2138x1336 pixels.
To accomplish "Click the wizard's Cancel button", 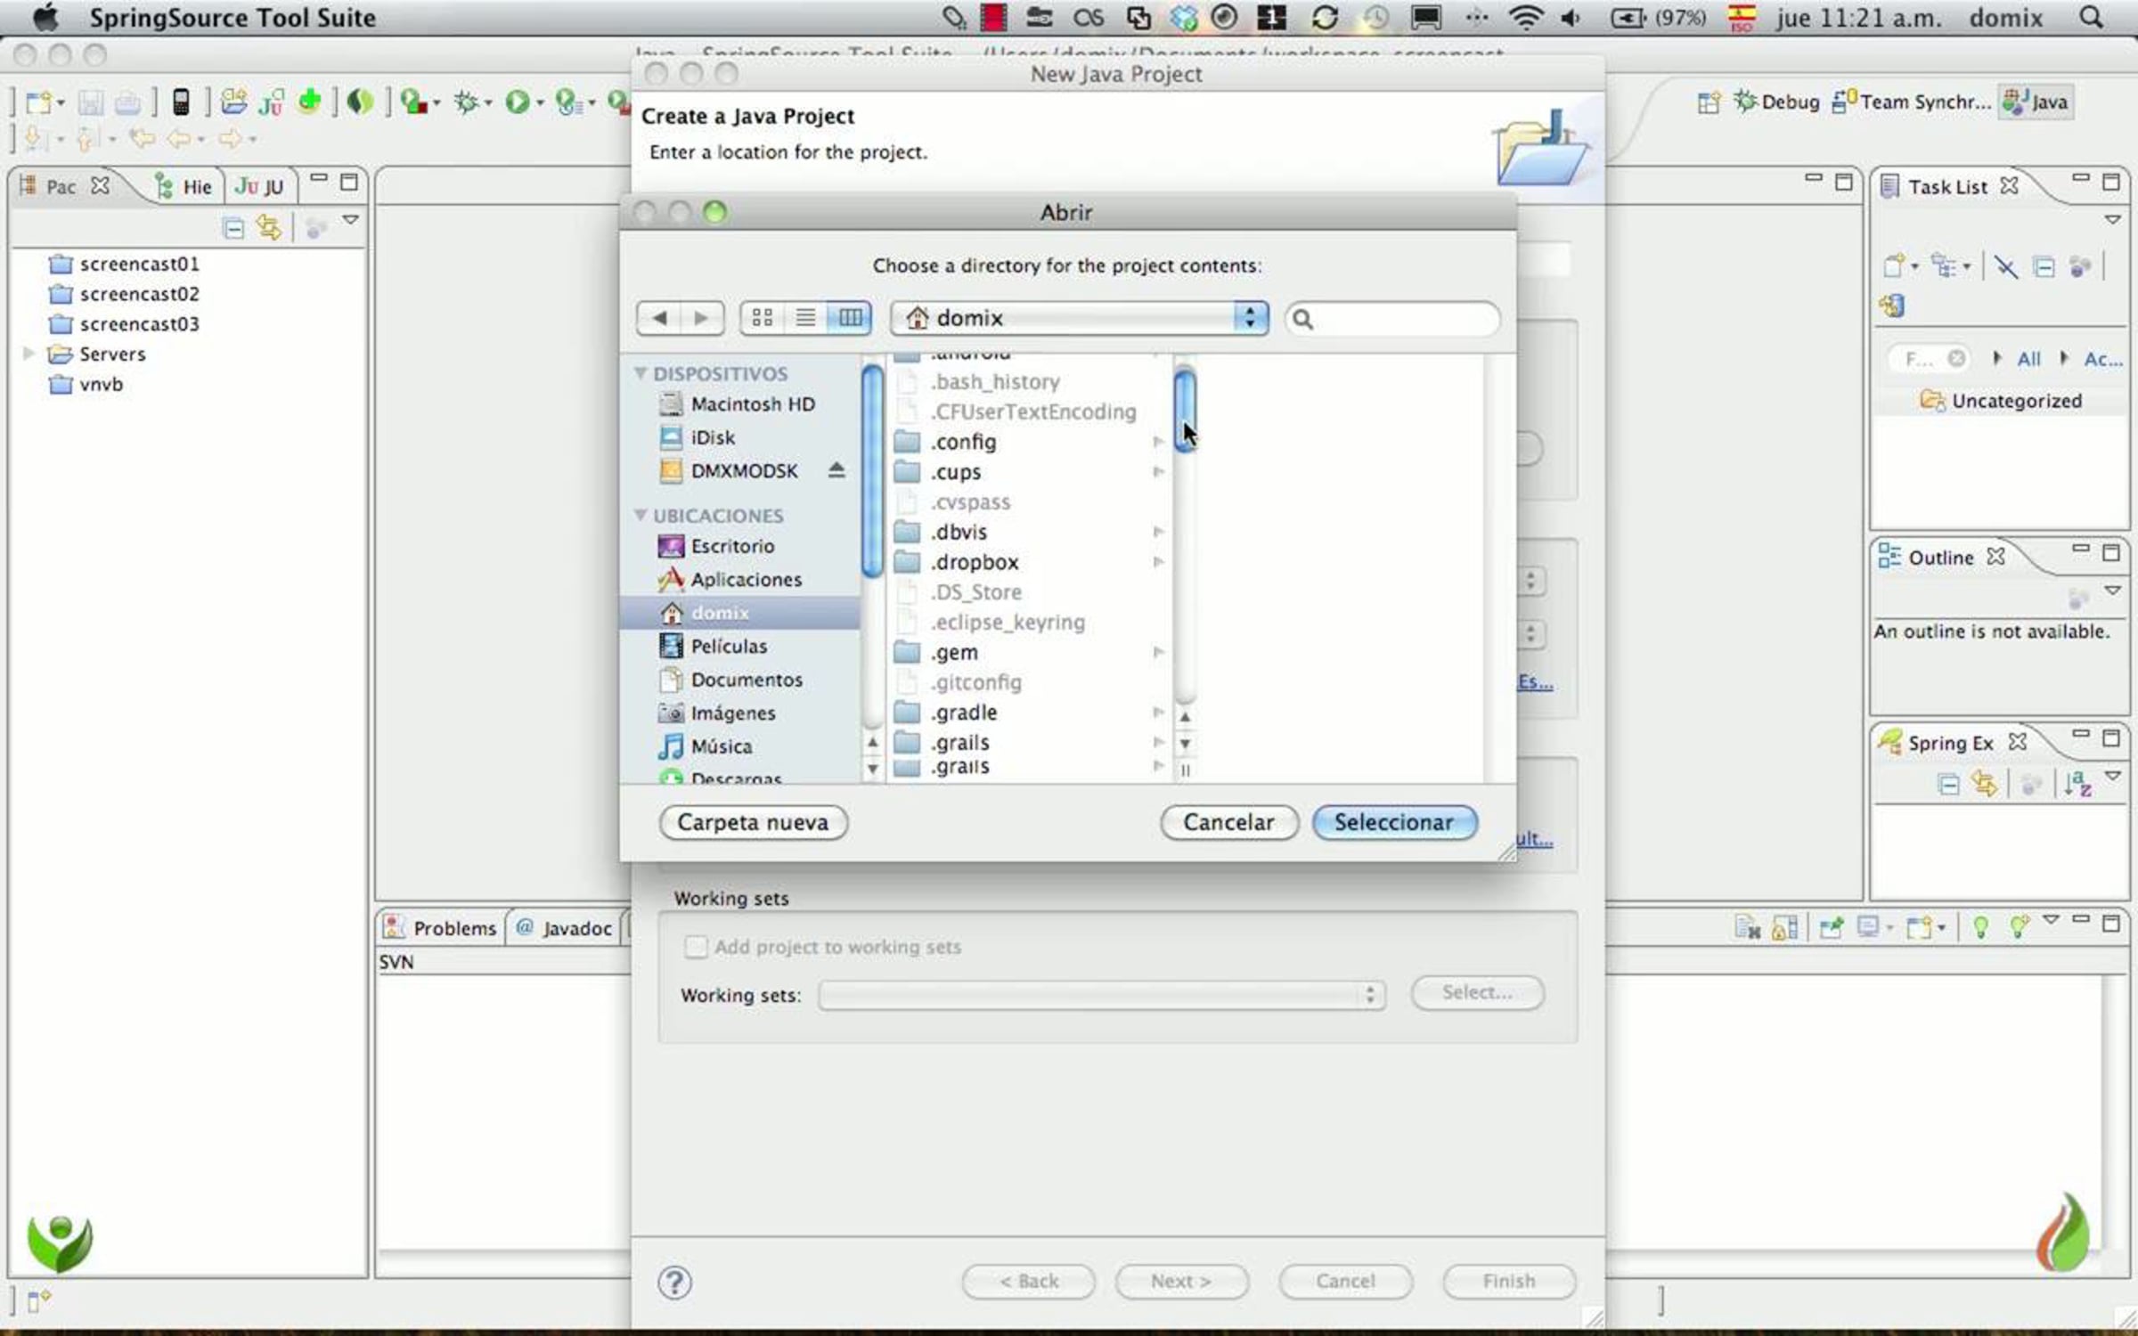I will [1345, 1281].
